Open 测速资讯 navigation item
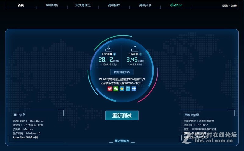Image resolution: width=244 pixels, height=151 pixels. coord(145,5)
